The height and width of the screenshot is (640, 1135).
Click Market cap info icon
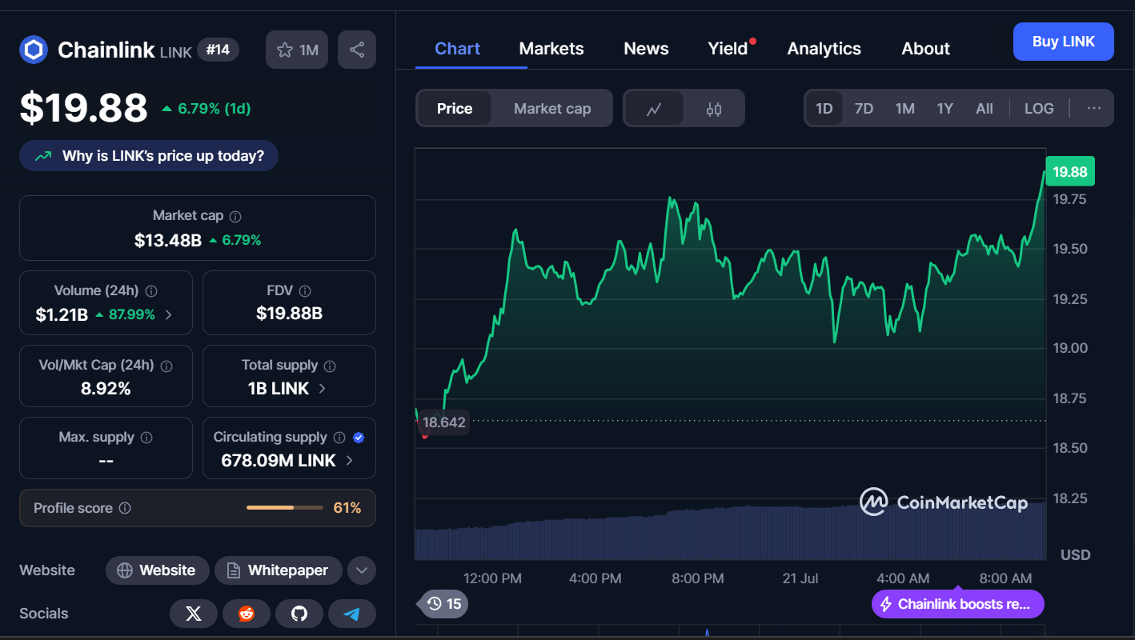tap(235, 216)
